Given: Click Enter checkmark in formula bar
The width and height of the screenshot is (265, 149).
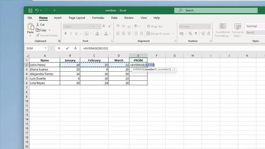Looking at the screenshot, I should tap(67, 48).
